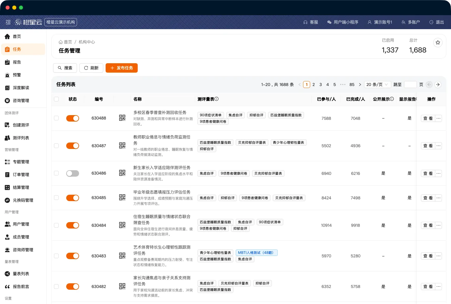451x304 pixels.
Task: Open 咨询管理 from the sidebar
Action: tap(20, 101)
